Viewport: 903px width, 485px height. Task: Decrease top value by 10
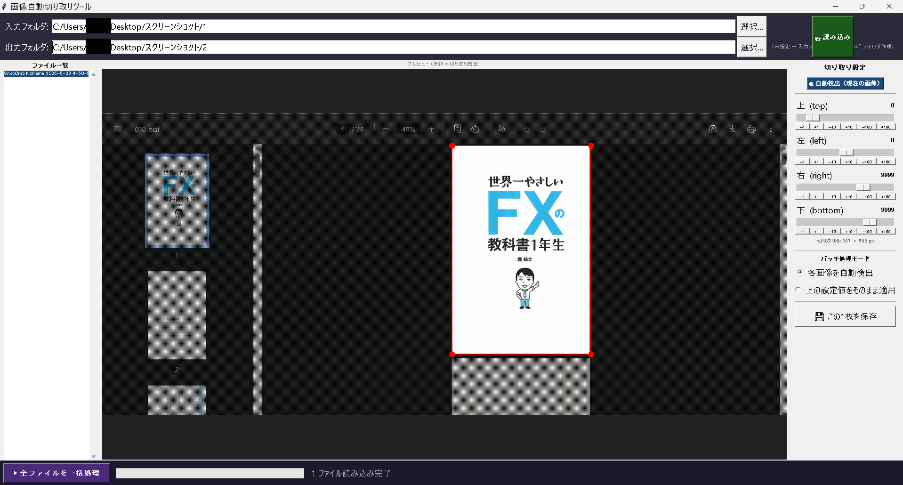coord(832,127)
